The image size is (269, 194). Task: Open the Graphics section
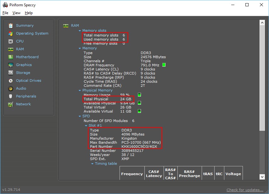tap(24, 65)
